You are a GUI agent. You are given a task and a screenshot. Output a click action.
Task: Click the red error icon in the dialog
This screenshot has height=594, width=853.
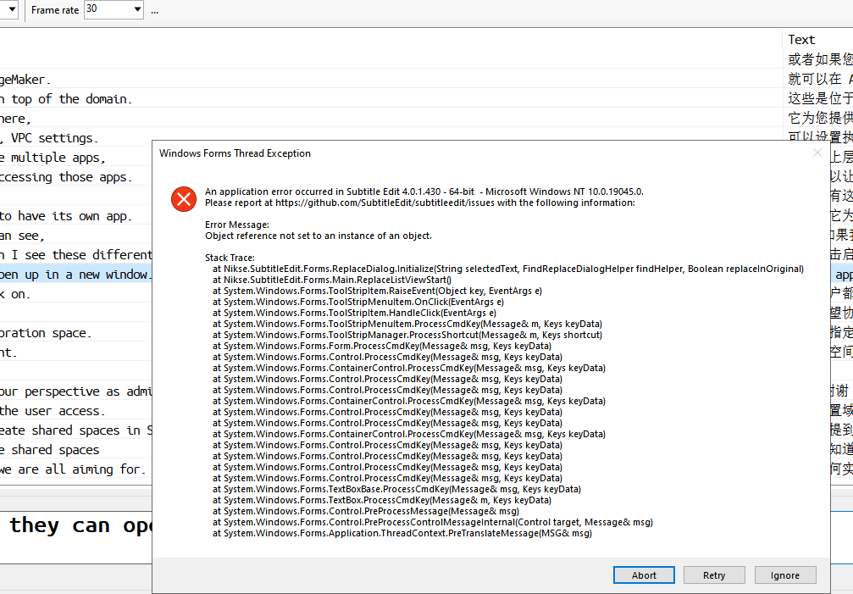[x=184, y=199]
